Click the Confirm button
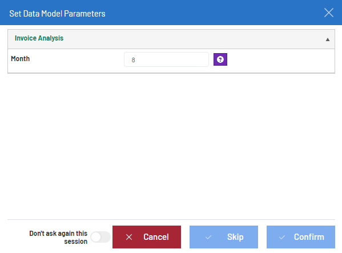 (x=301, y=237)
